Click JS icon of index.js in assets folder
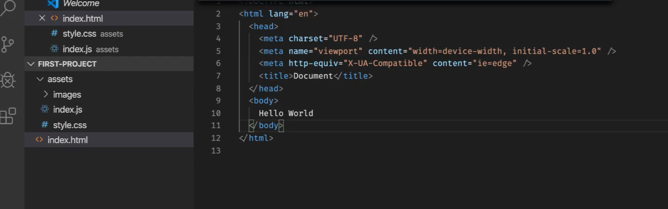Image resolution: width=668 pixels, height=209 pixels. coord(44,110)
